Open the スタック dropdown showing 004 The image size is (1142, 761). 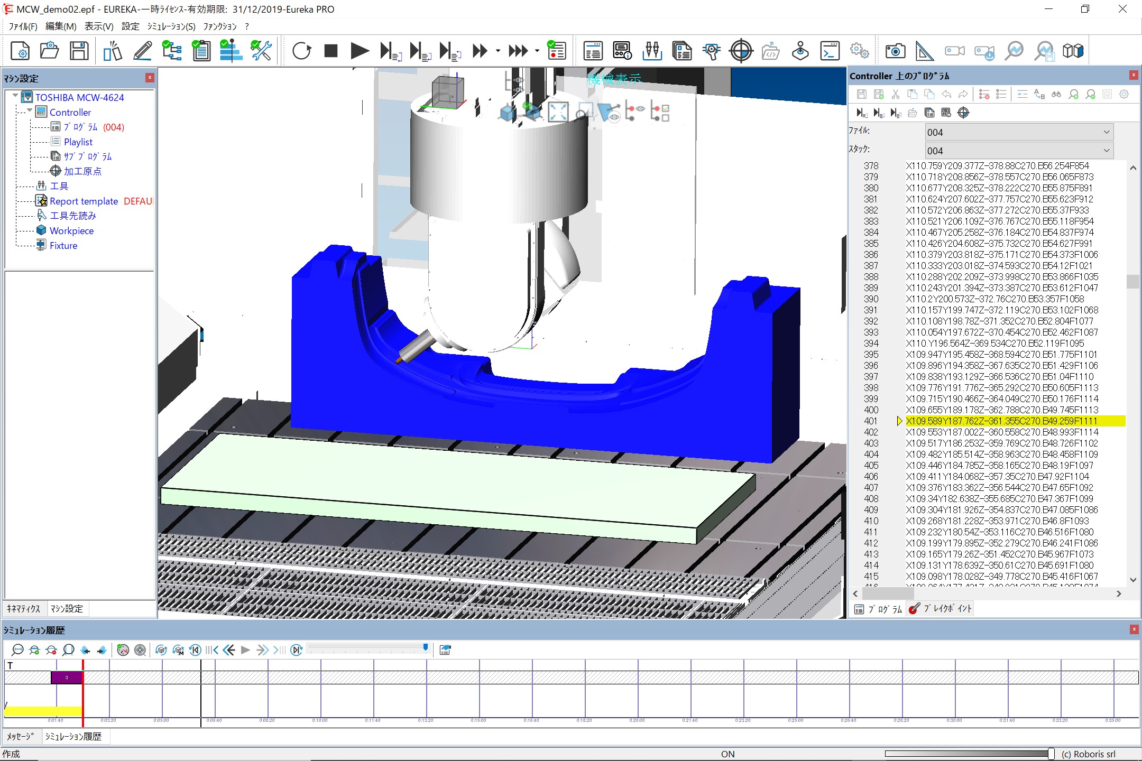1019,151
